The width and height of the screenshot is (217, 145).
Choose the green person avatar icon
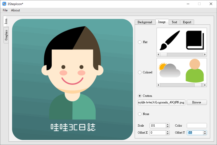(x=194, y=71)
